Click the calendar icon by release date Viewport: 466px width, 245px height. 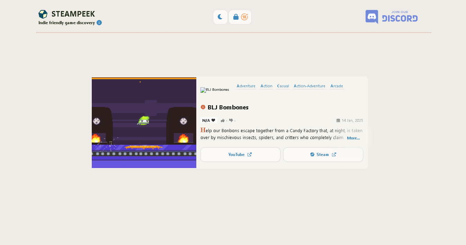[338, 120]
